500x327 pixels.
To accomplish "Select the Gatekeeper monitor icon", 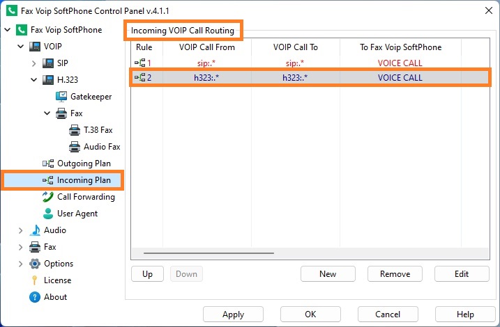I will 61,97.
